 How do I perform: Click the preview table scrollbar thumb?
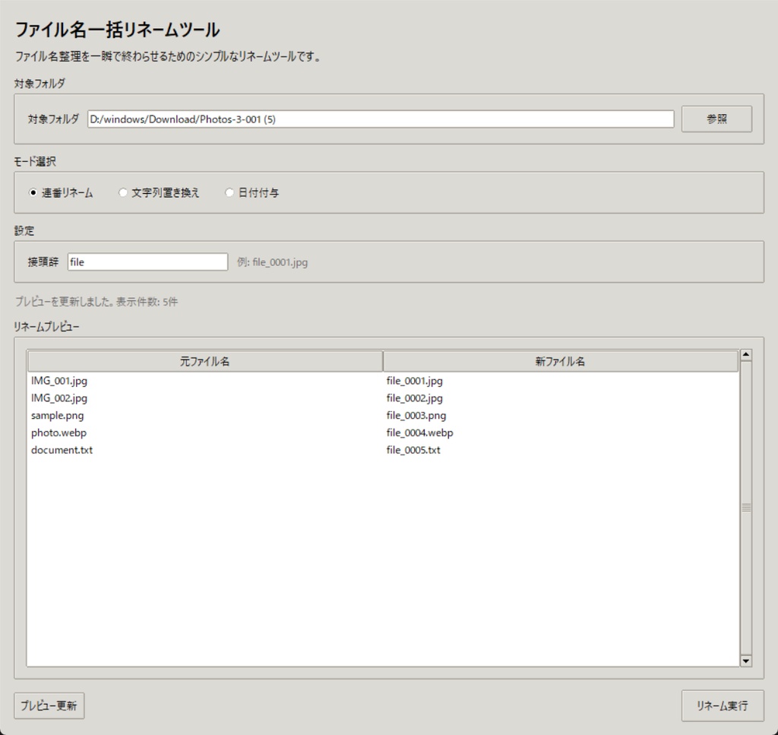(746, 505)
